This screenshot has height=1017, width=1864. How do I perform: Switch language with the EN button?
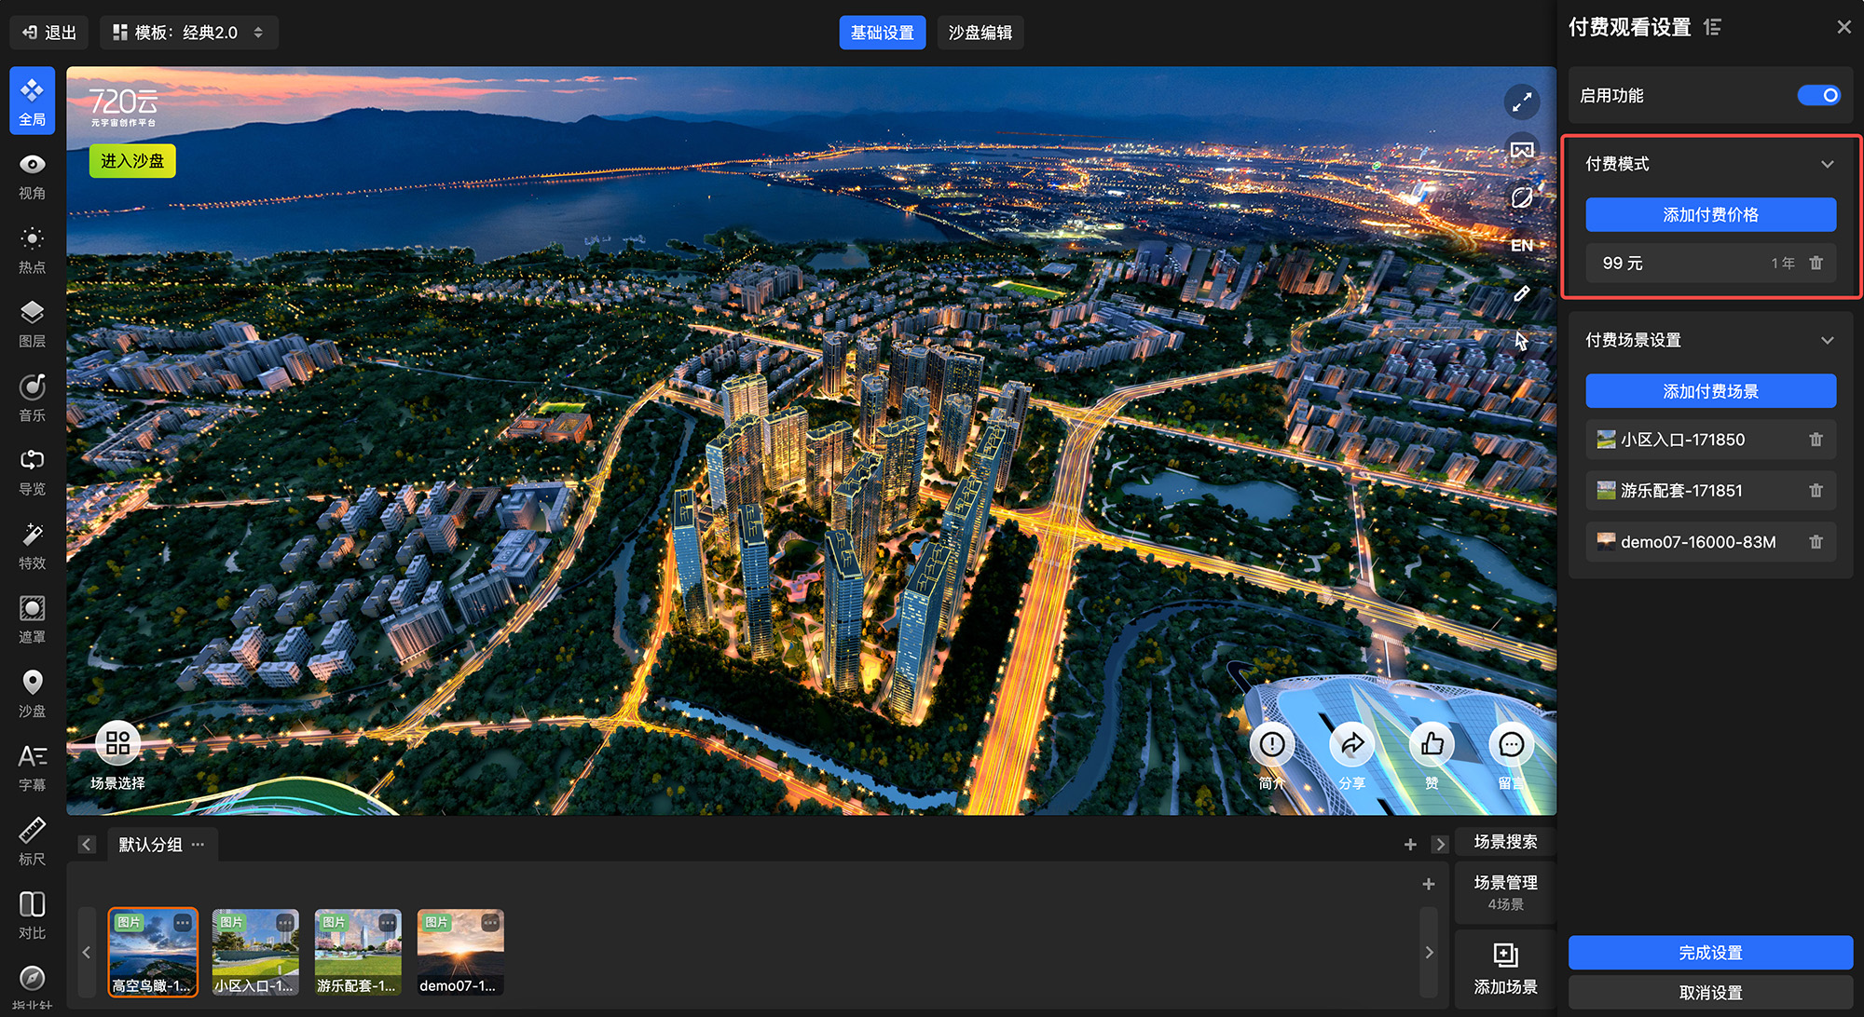[1521, 246]
